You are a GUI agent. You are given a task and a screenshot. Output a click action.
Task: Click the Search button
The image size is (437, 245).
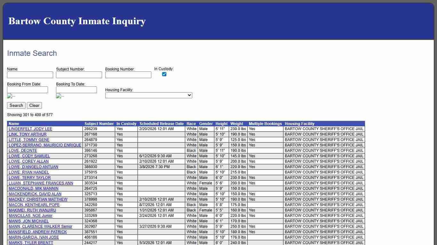pyautogui.click(x=16, y=105)
